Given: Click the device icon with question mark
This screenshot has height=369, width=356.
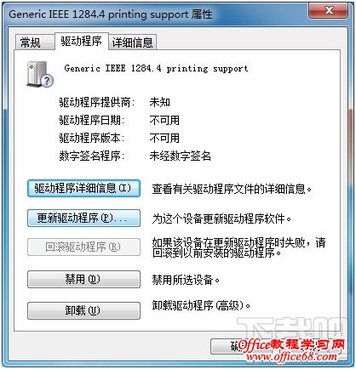Looking at the screenshot, I should pyautogui.click(x=40, y=74).
